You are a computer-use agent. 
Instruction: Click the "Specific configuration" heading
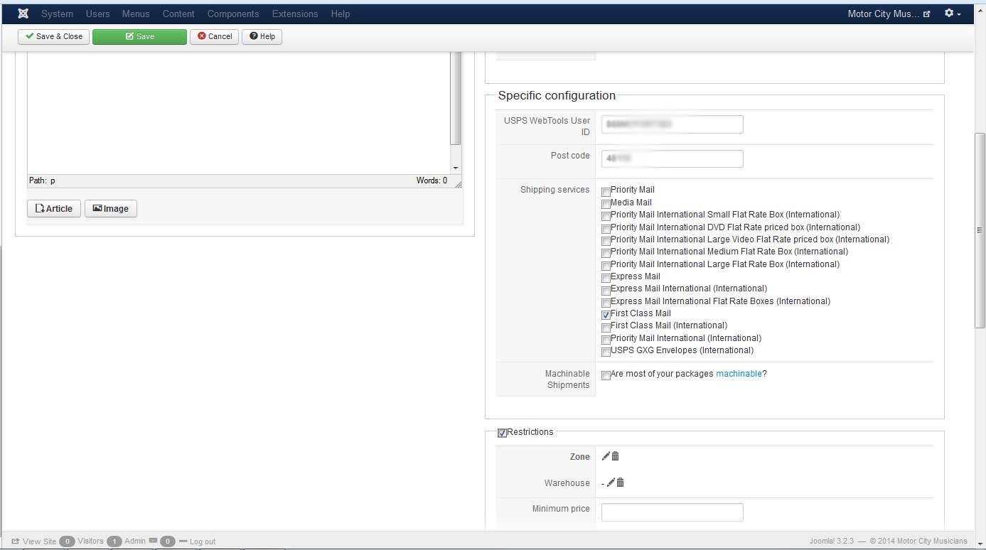[x=557, y=95]
